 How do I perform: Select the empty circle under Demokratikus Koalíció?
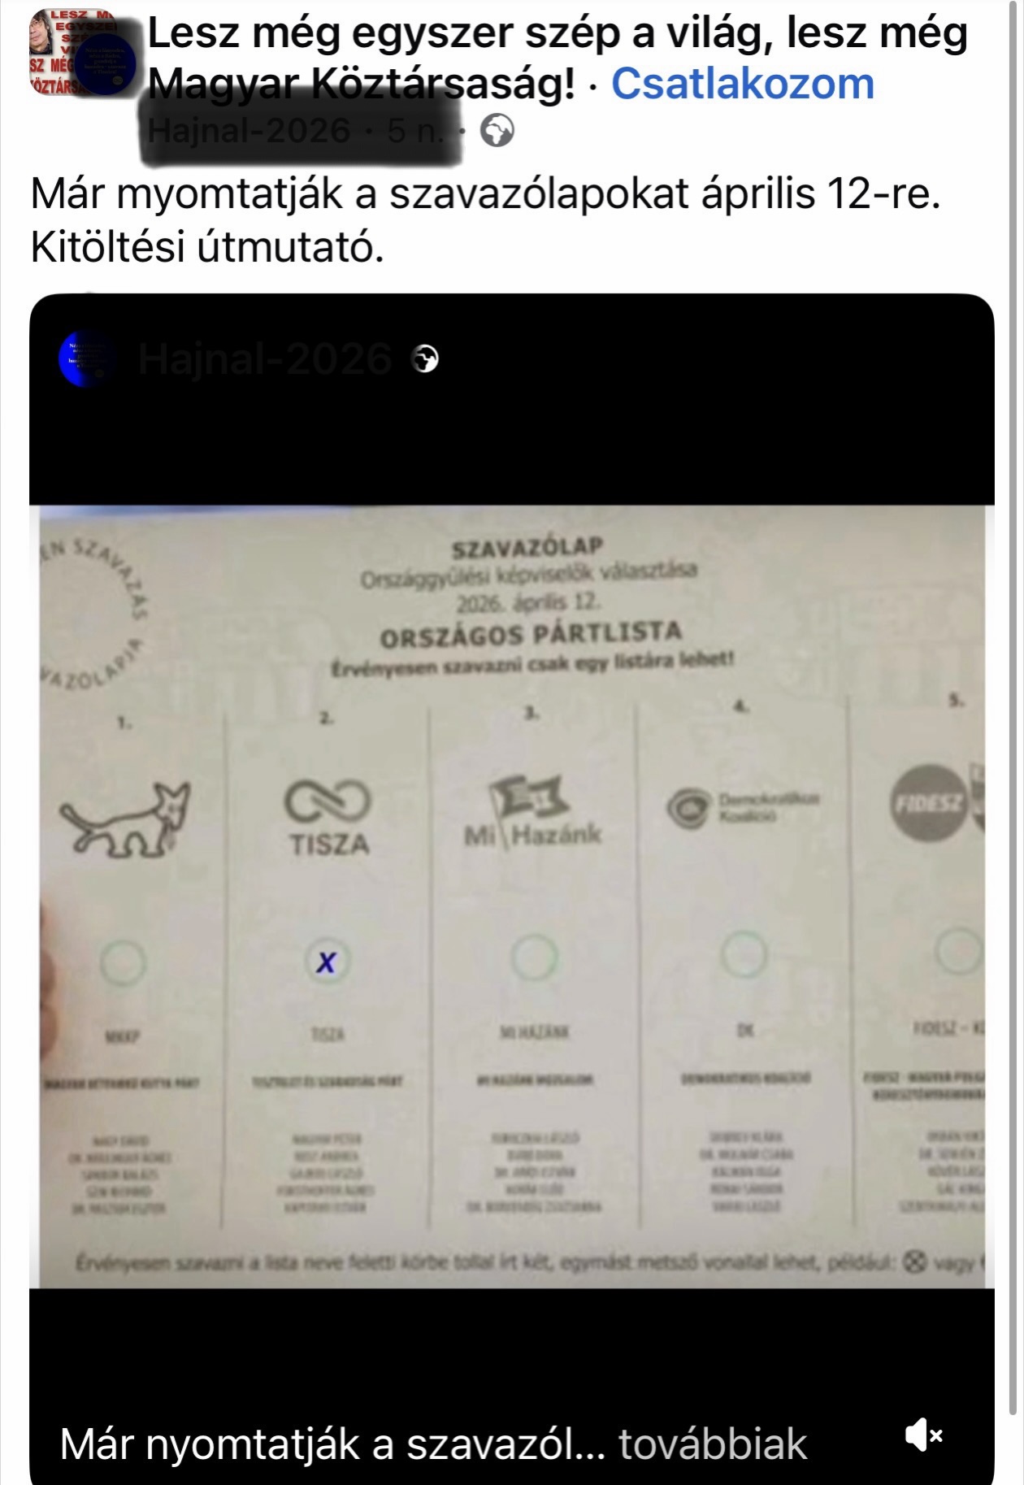pyautogui.click(x=744, y=954)
